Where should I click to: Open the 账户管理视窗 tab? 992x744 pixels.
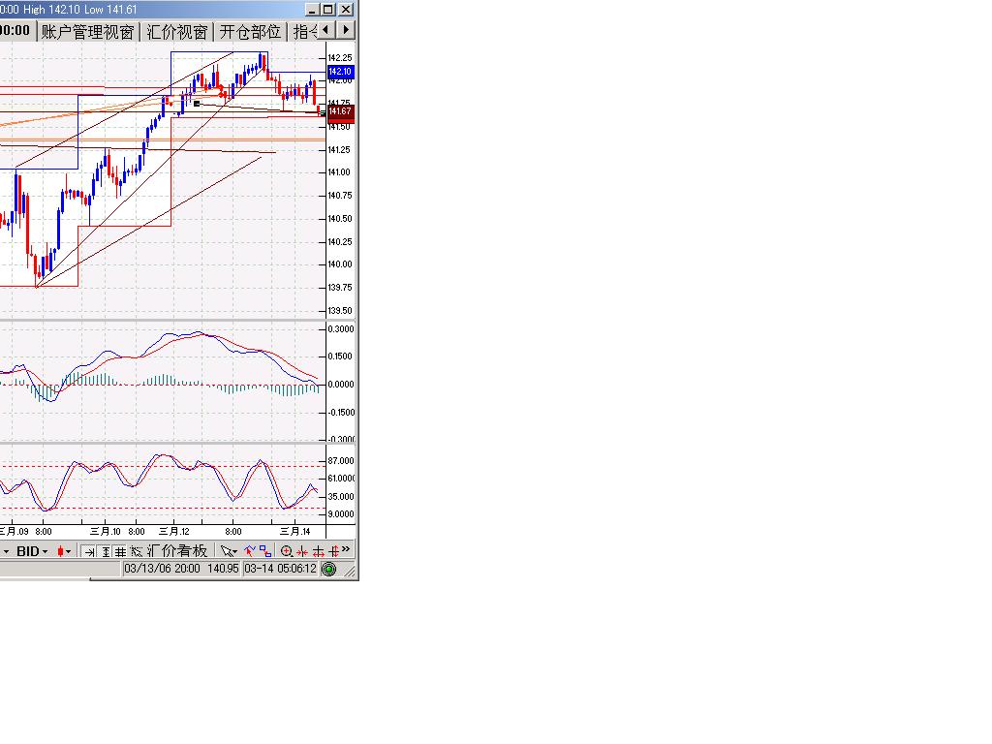(87, 31)
